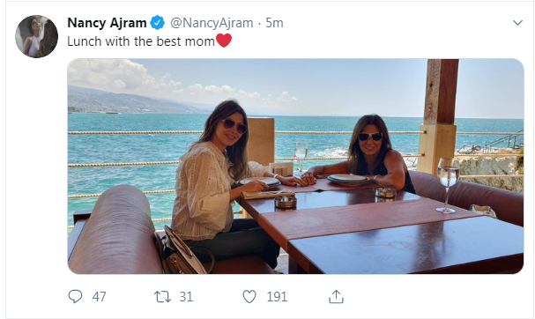Retweet this post using the arrows icon
The width and height of the screenshot is (535, 319).
162,296
